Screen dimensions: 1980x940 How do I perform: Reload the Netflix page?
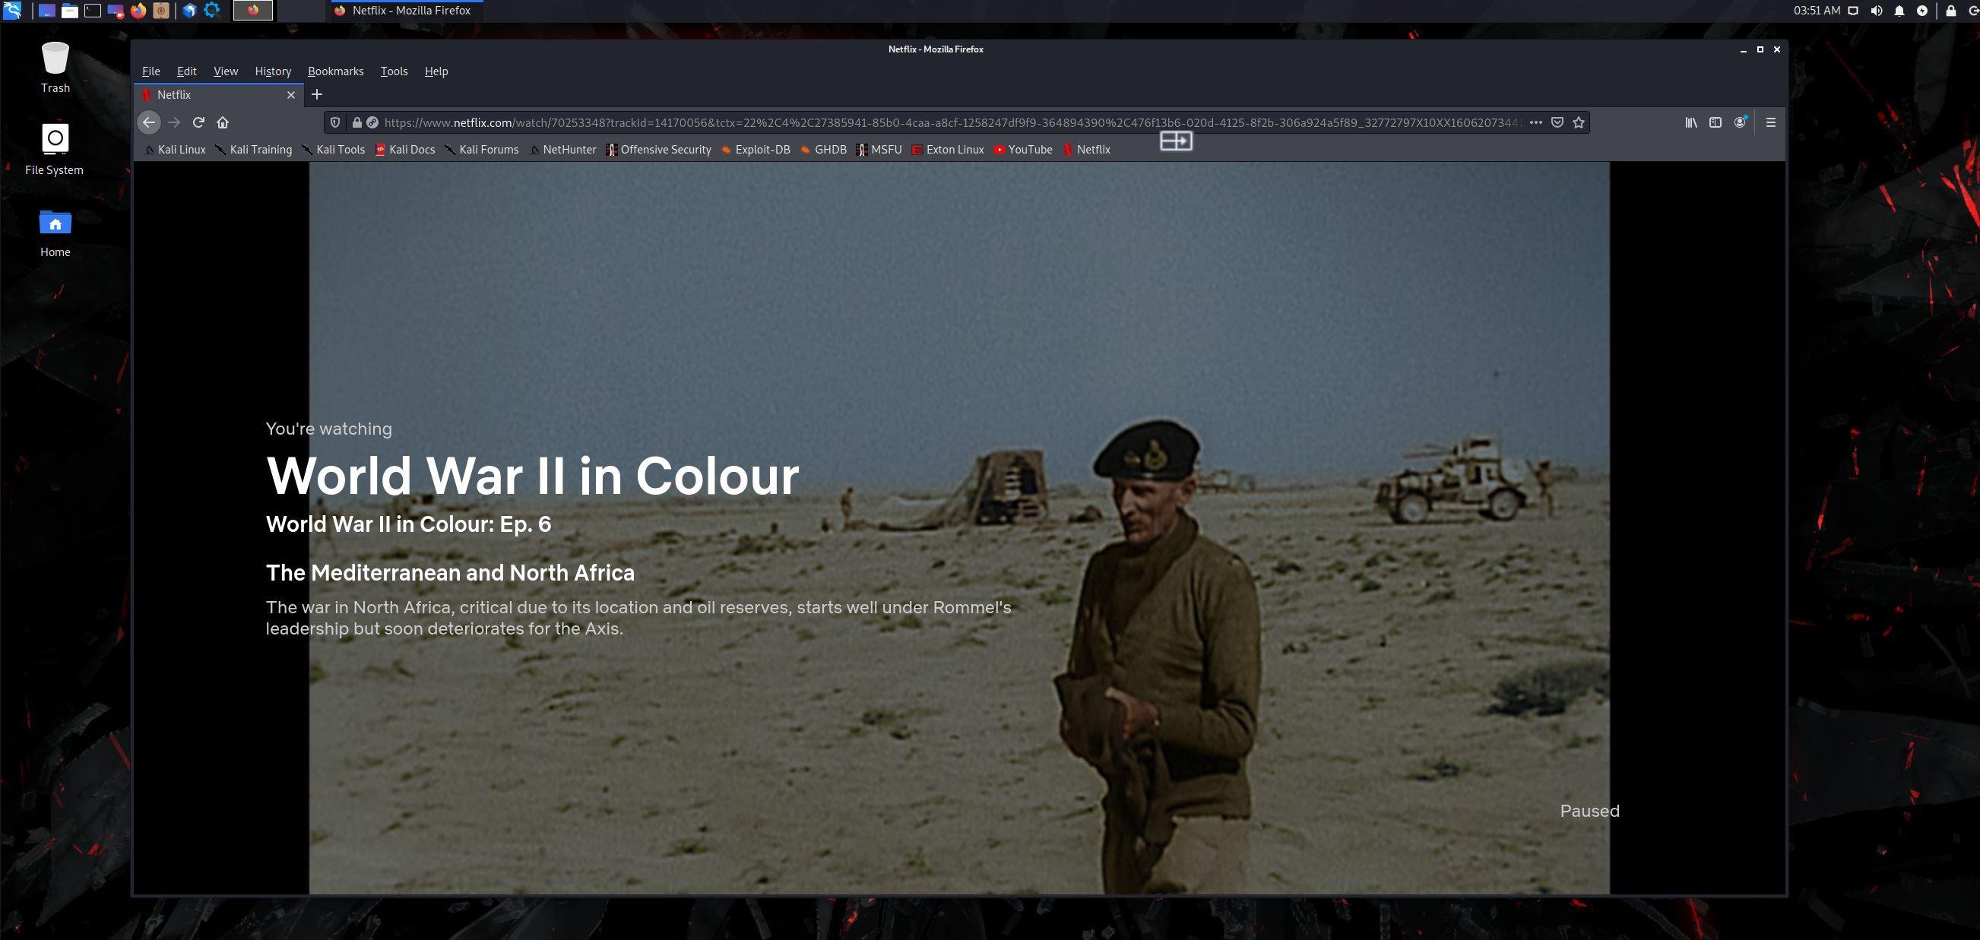coord(198,122)
